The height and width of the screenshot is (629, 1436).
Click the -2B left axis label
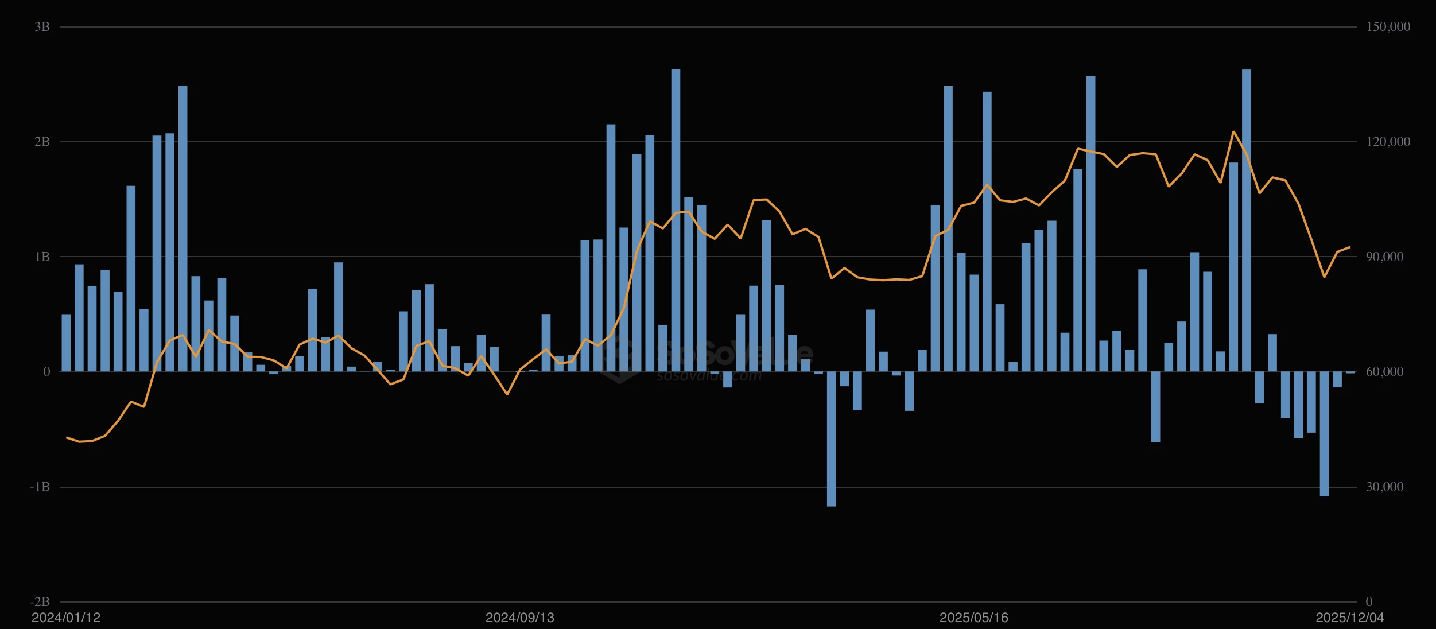coord(40,601)
